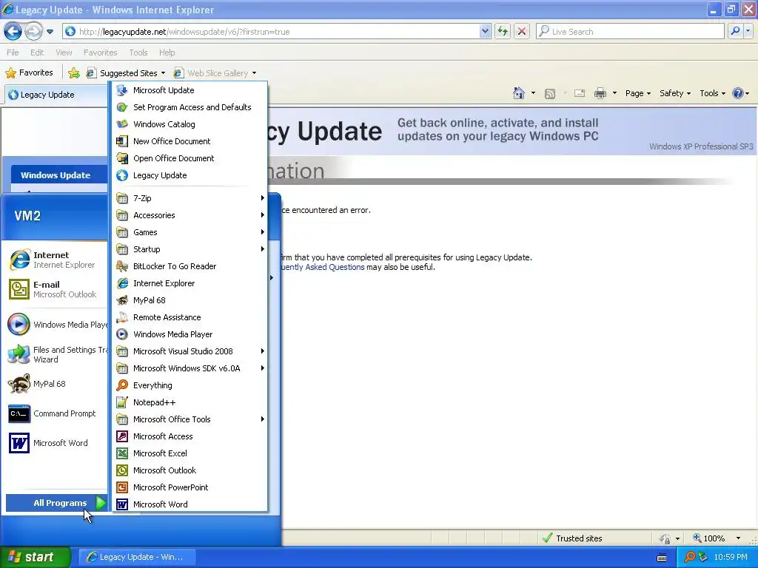Open the Favorites menu
The height and width of the screenshot is (568, 758).
100,53
